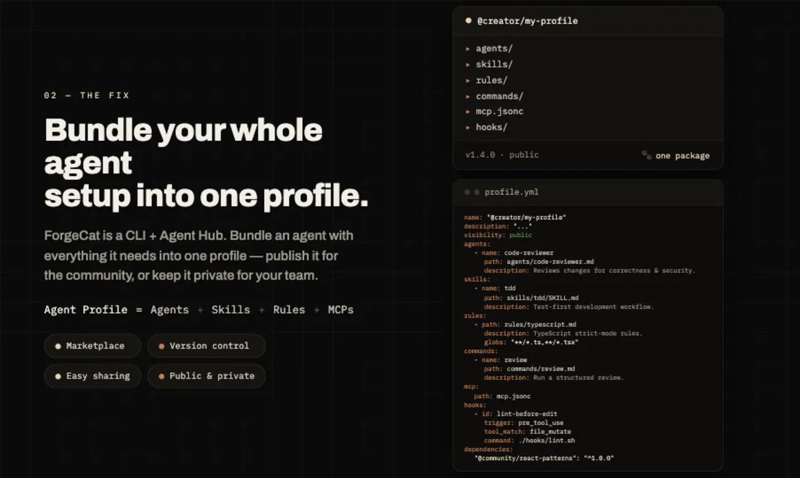Click the "Bundle your whole agent" heading

pos(183,146)
